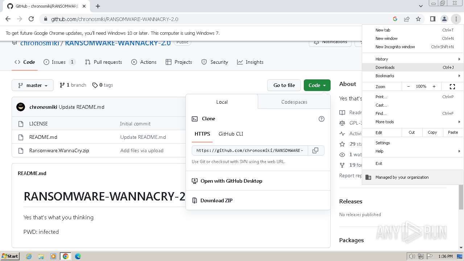464x261 pixels.
Task: Click the Ransomware.WannaCry.zip file icon
Action: [21, 150]
